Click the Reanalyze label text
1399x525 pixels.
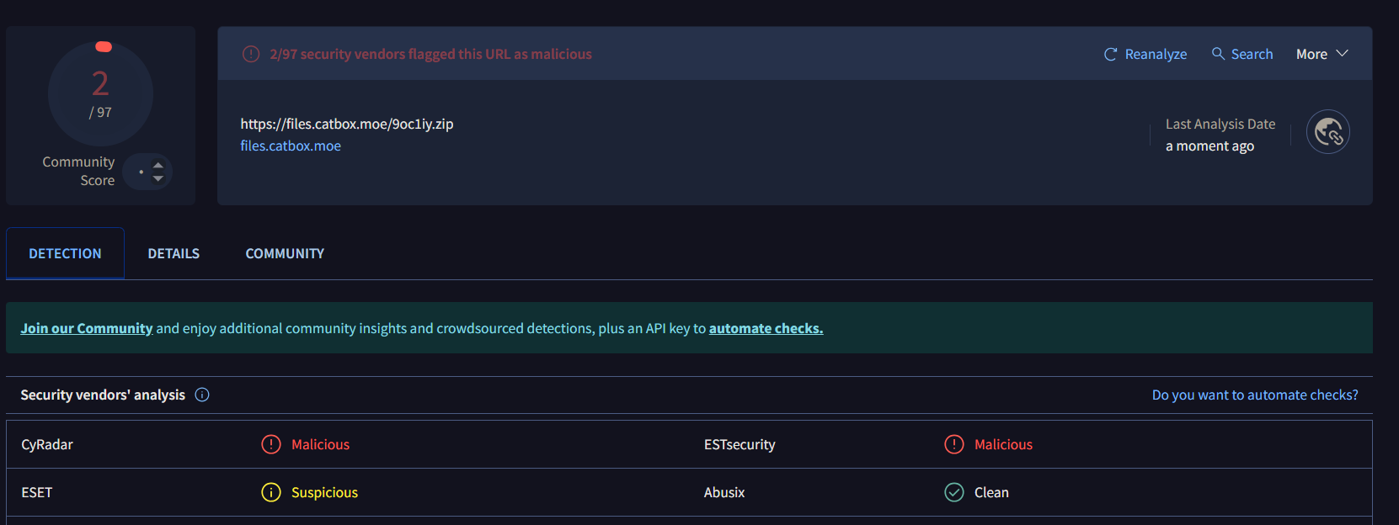pyautogui.click(x=1156, y=54)
